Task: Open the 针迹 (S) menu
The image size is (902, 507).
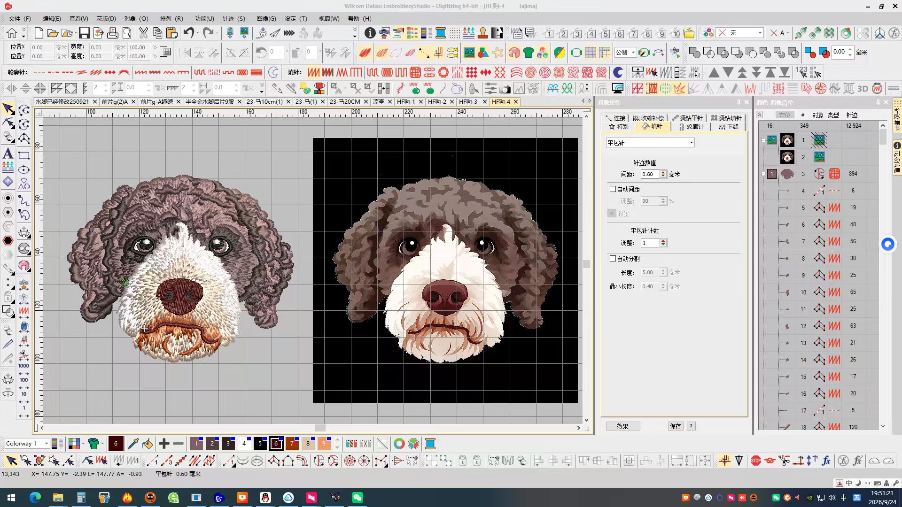Action: (234, 19)
